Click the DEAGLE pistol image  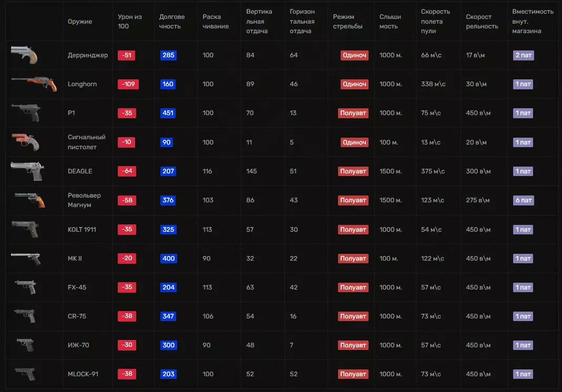[27, 171]
